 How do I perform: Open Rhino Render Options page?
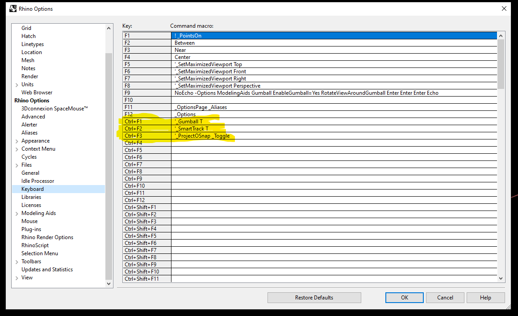(x=47, y=237)
